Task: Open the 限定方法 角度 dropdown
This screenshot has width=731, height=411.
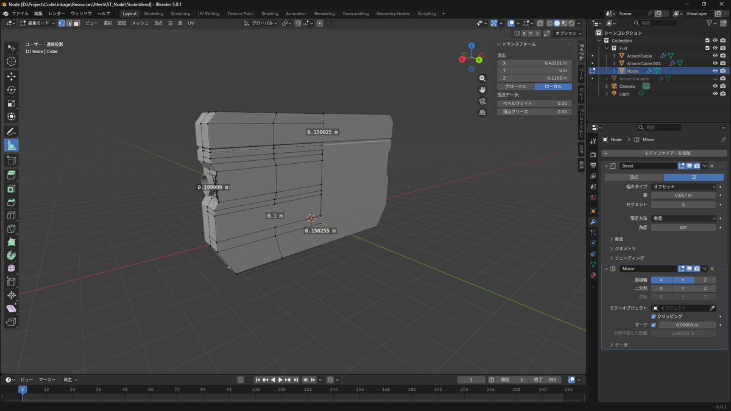Action: click(x=683, y=218)
